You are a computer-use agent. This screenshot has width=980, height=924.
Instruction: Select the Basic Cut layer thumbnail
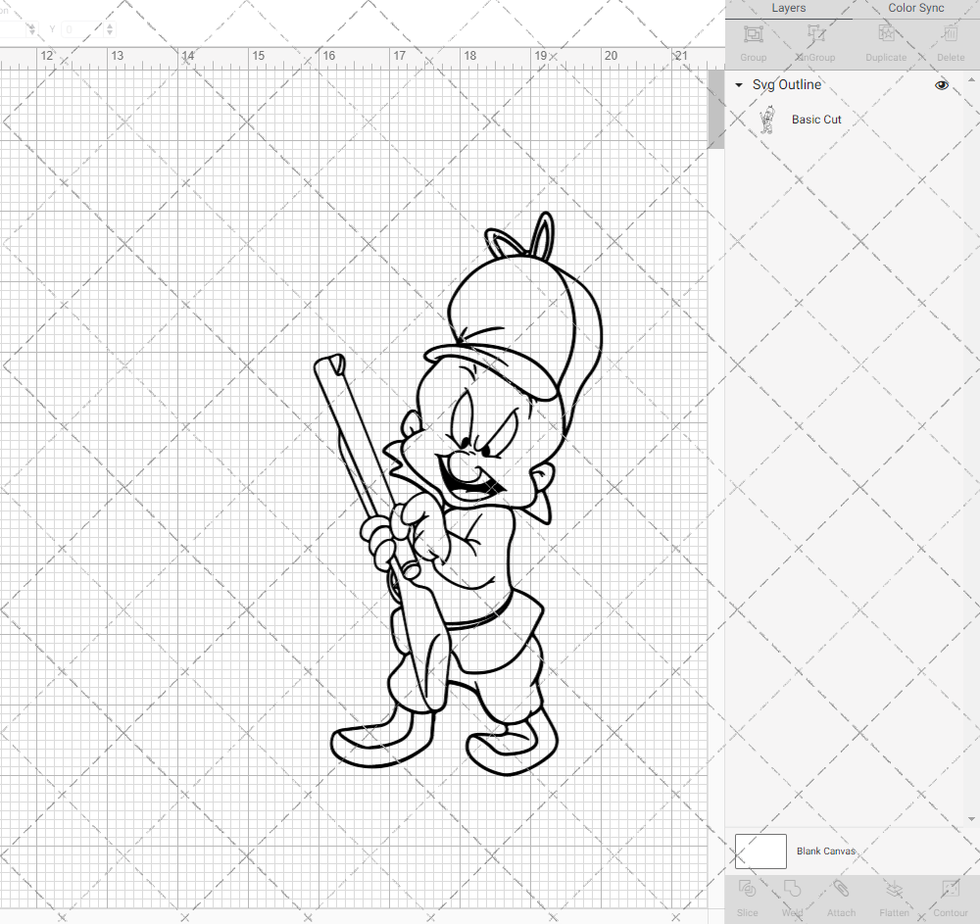[766, 120]
